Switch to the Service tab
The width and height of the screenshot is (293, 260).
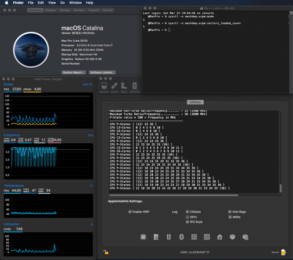pos(108,10)
